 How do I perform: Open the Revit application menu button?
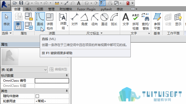pos(5,5)
